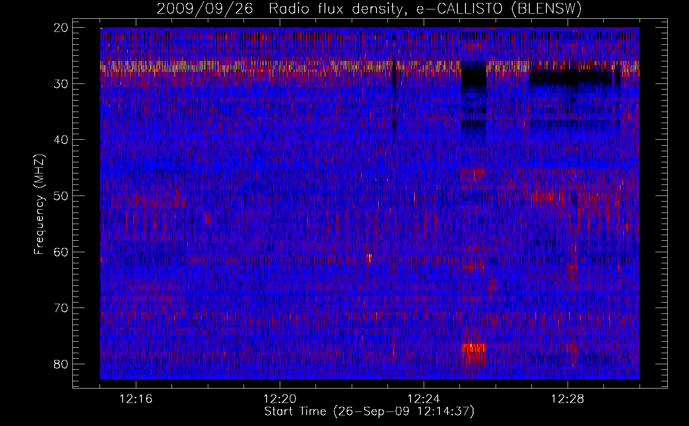The image size is (689, 426).
Task: Click the 40 MHz frequency tick label
Action: click(61, 140)
